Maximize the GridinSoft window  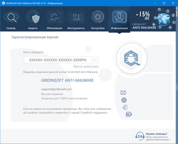164,3
